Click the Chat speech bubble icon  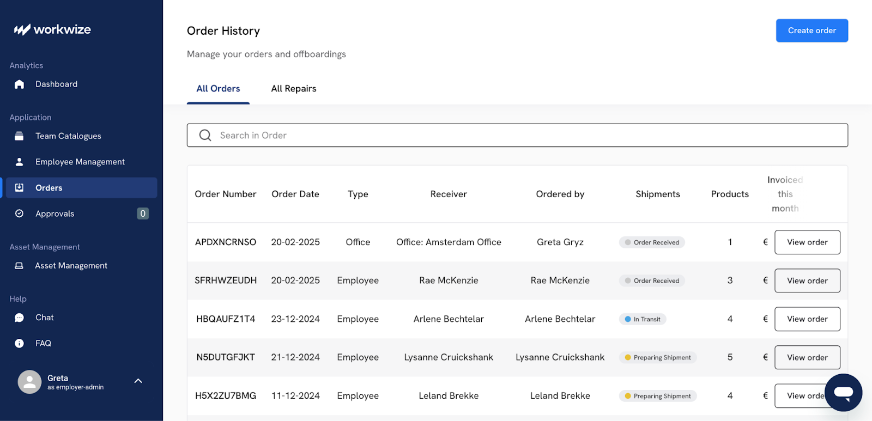pos(19,318)
